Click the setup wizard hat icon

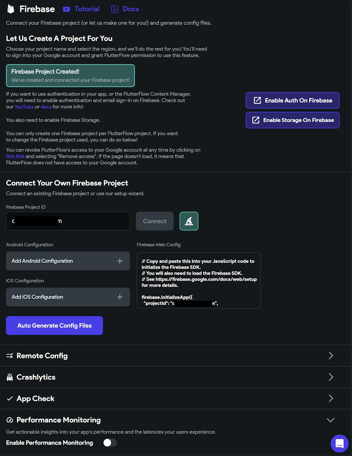pyautogui.click(x=189, y=221)
